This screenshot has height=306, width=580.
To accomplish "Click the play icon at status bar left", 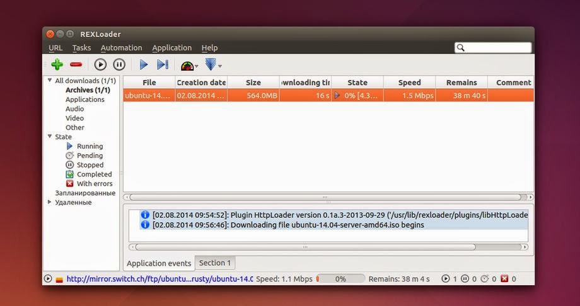I will click(48, 279).
